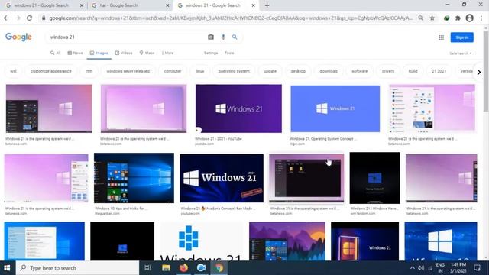
Task: Open the Google apps grid
Action: [x=442, y=37]
